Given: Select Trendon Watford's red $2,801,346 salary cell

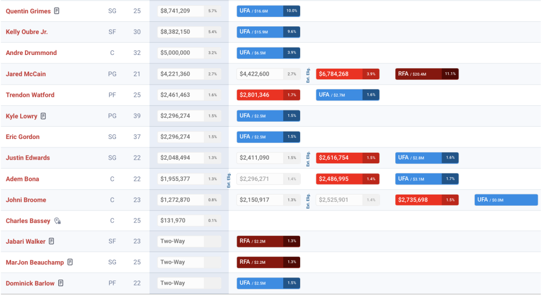Looking at the screenshot, I should coord(268,95).
